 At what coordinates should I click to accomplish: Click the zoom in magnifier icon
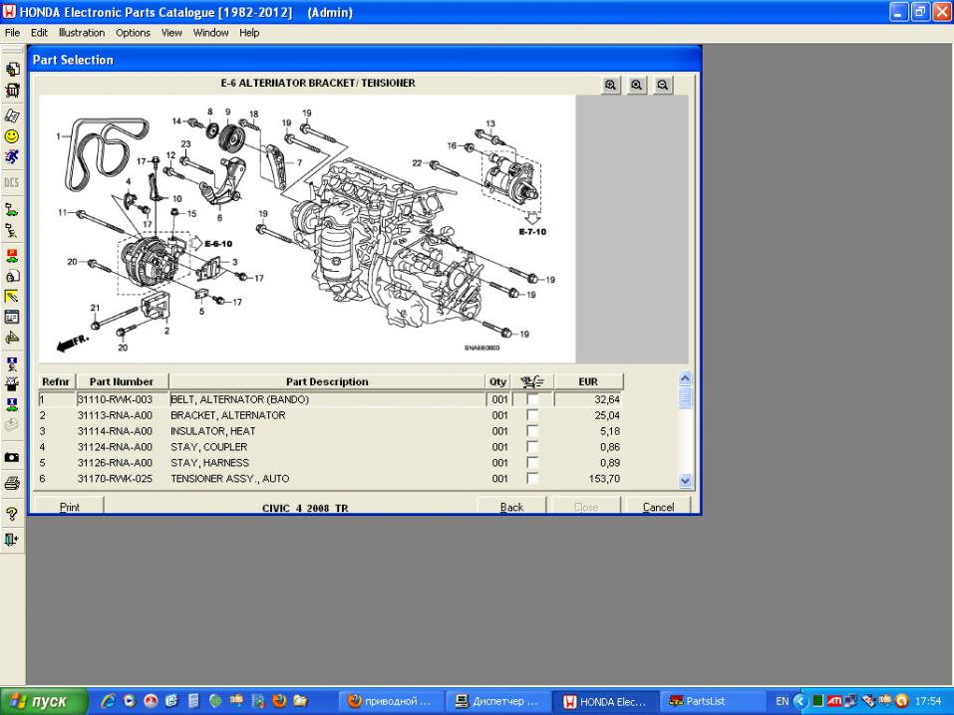click(610, 86)
